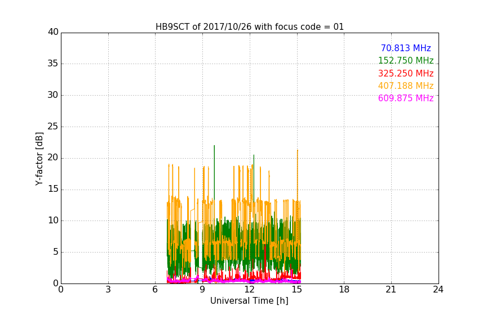Click the x-axis tick label 9
487x324 pixels.
(202, 290)
